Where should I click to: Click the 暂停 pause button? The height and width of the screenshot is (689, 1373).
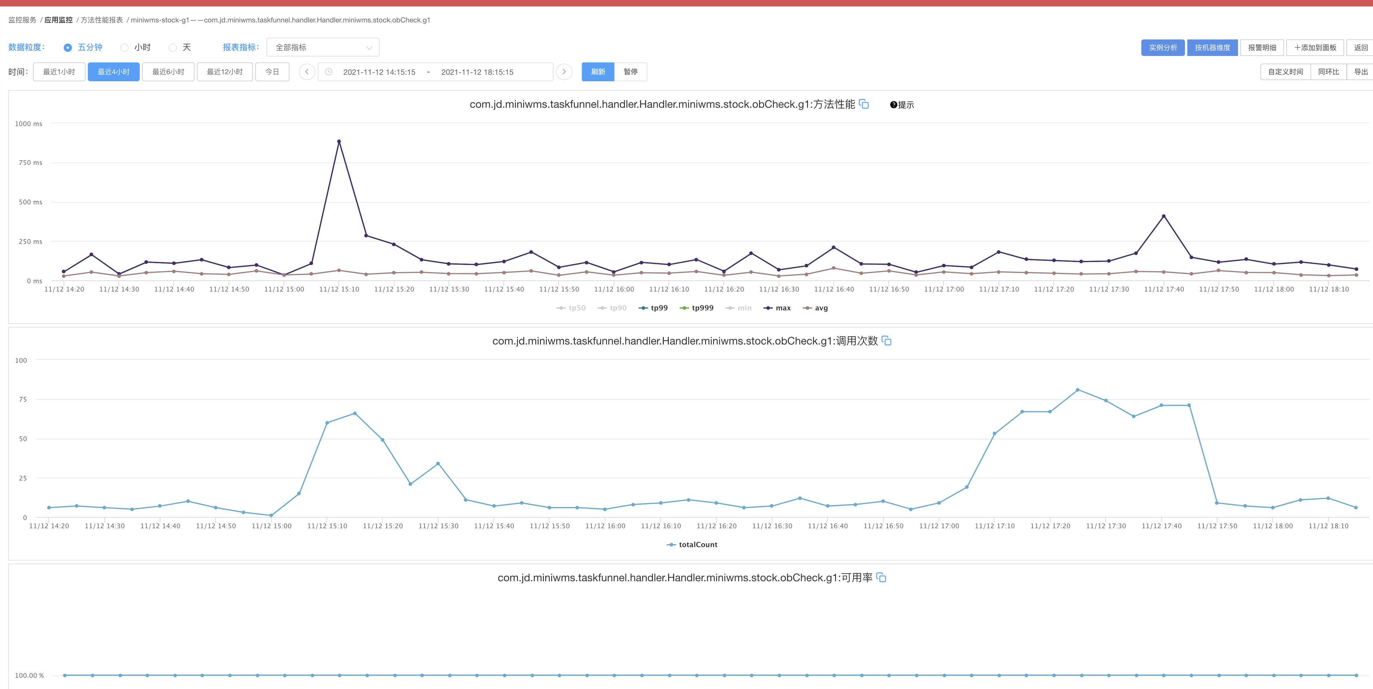(630, 72)
